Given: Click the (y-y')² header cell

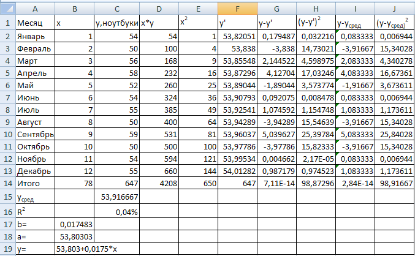Looking at the screenshot, I should (316, 23).
